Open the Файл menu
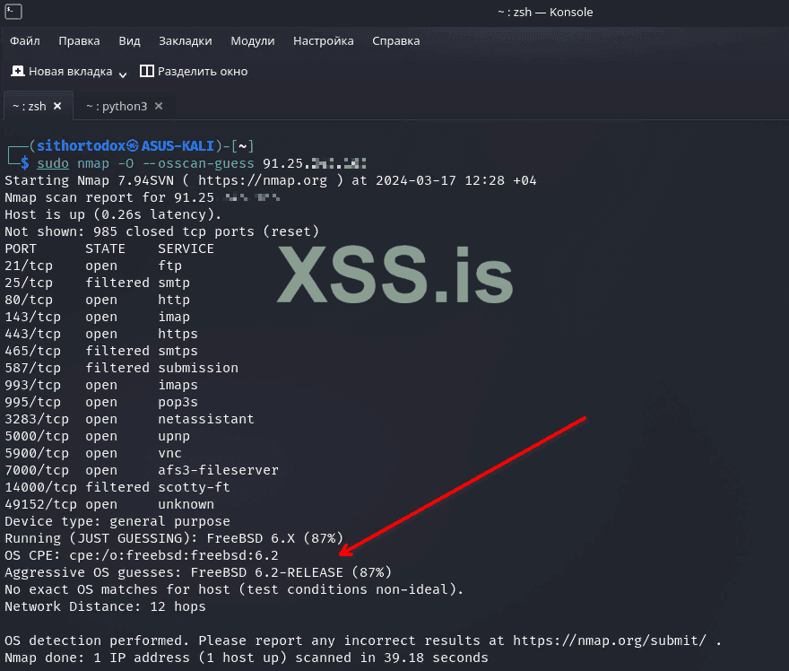Viewport: 789px width, 671px height. point(25,40)
